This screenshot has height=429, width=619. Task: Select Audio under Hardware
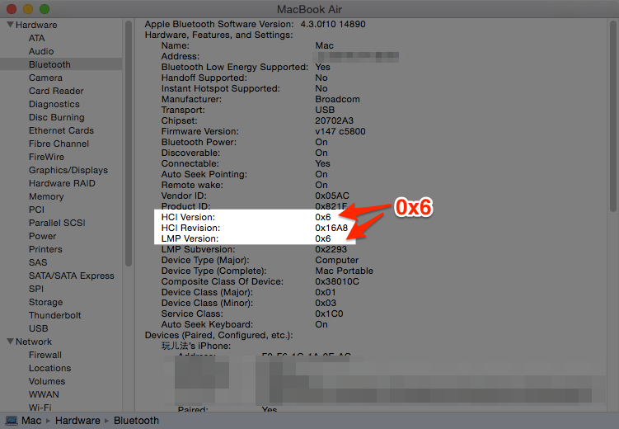pyautogui.click(x=41, y=51)
